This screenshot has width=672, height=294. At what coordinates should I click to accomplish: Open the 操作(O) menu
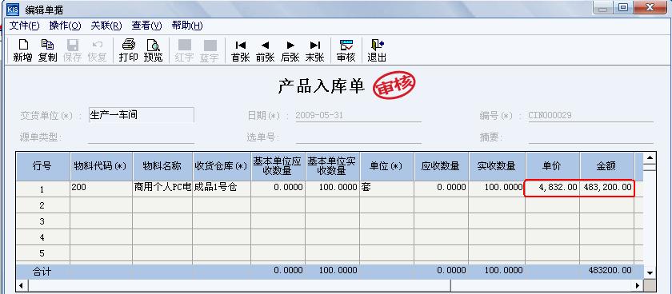coord(65,26)
